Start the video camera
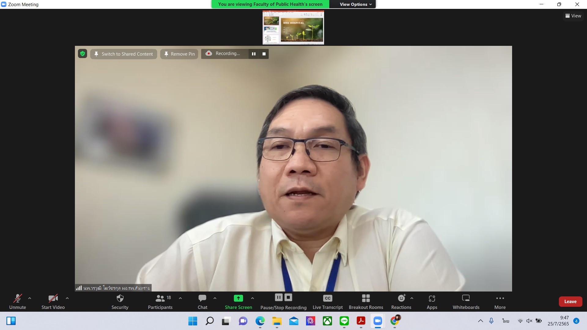 click(53, 302)
